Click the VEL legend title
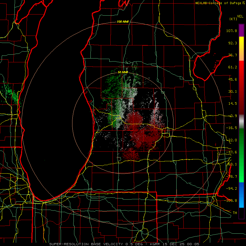 point(240,16)
